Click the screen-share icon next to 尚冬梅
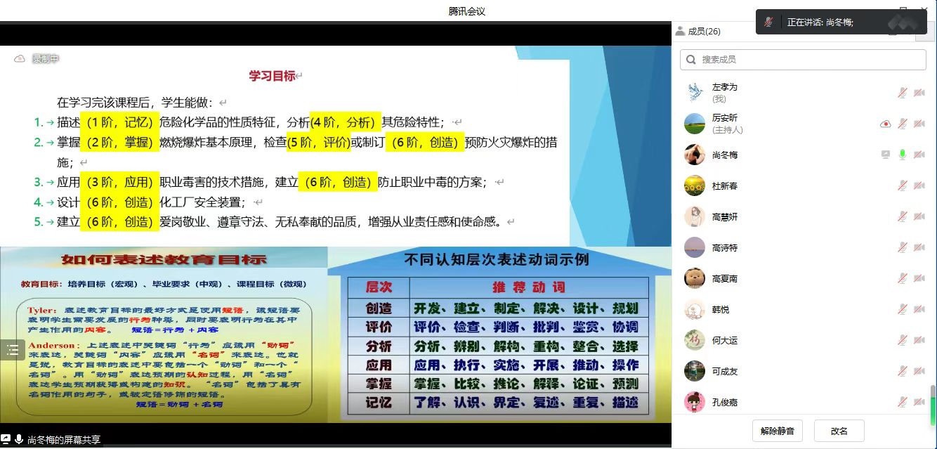The image size is (937, 449). [x=886, y=155]
